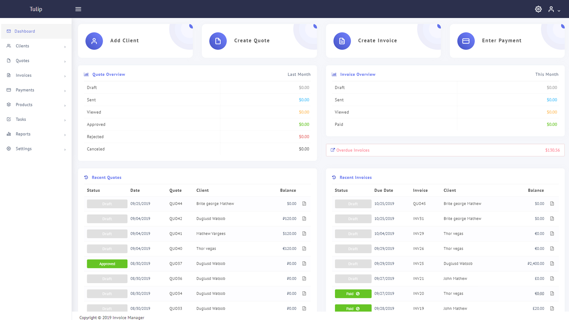
Task: Open the Products sidebar item
Action: click(24, 105)
